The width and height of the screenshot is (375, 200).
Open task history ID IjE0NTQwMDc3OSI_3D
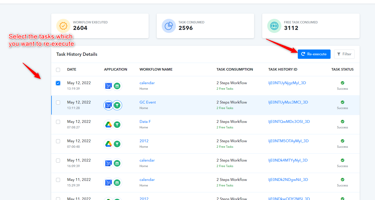click(x=289, y=122)
